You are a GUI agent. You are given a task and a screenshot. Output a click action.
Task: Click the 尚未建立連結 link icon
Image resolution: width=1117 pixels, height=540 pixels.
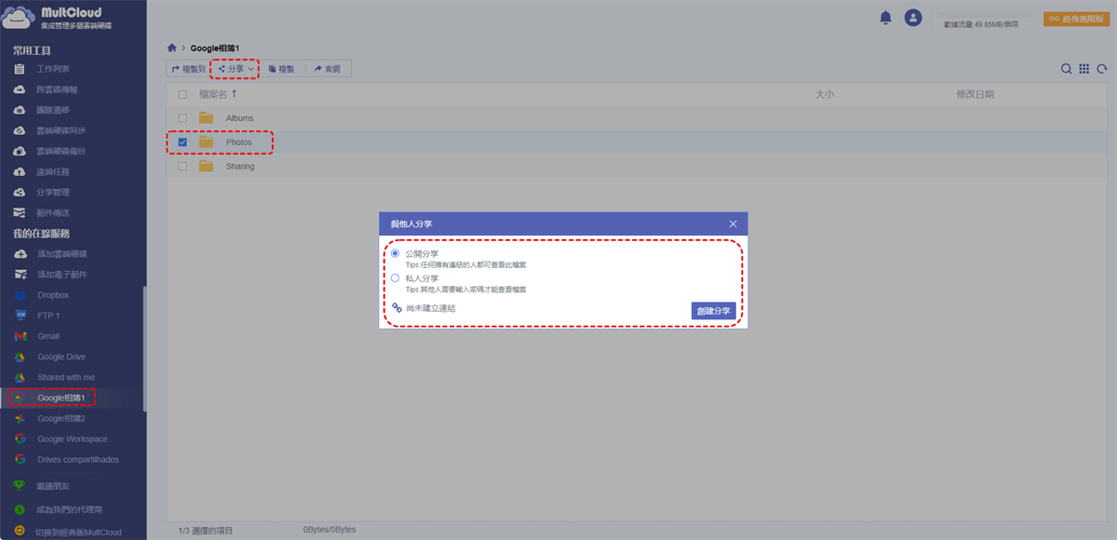click(396, 307)
